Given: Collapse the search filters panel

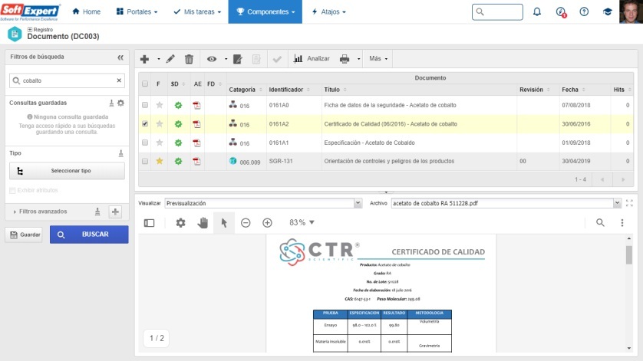Looking at the screenshot, I should pyautogui.click(x=120, y=57).
